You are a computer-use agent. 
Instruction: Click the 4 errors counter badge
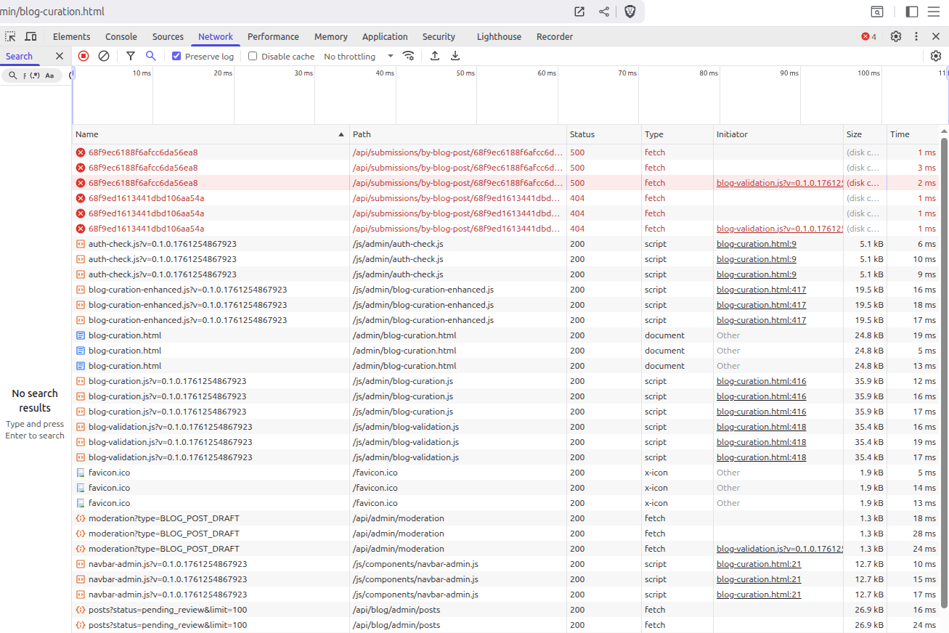point(868,36)
